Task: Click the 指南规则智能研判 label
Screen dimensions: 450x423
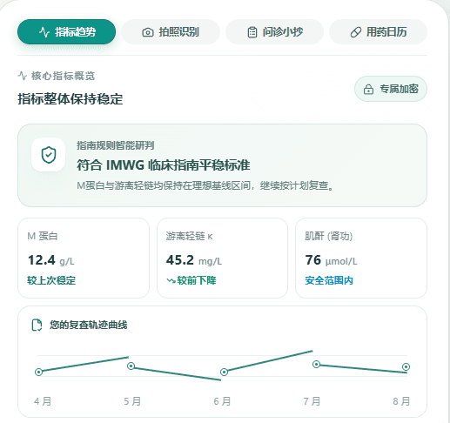Action: click(116, 145)
